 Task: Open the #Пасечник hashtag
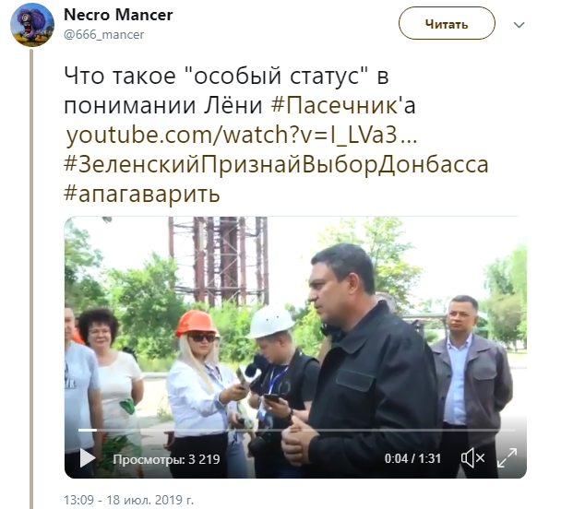tap(334, 105)
